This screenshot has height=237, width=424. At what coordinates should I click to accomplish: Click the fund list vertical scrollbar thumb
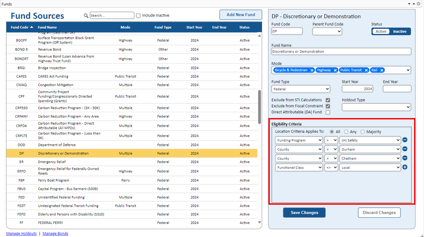[x=259, y=107]
